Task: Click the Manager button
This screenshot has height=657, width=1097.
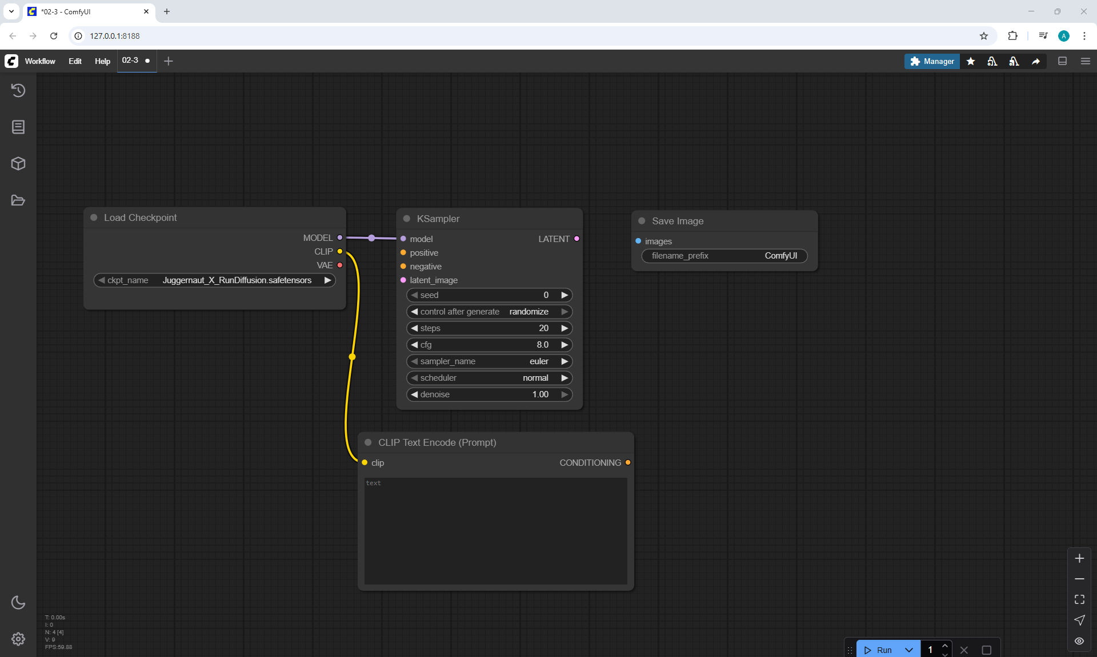Action: (932, 61)
